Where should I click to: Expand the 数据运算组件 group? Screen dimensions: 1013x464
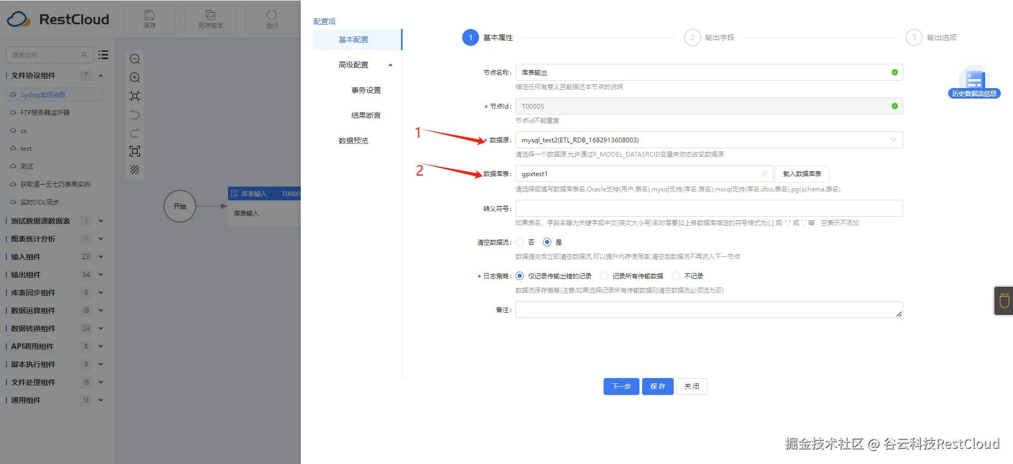tap(101, 311)
